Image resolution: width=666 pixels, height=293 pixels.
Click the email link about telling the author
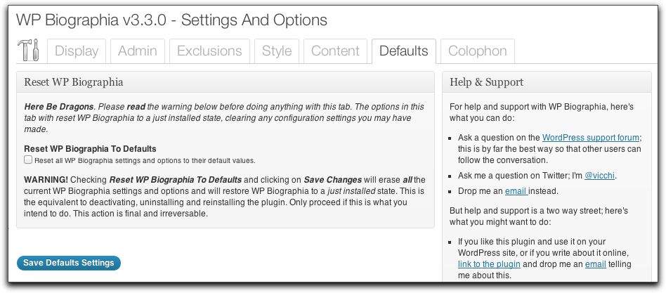(x=595, y=264)
